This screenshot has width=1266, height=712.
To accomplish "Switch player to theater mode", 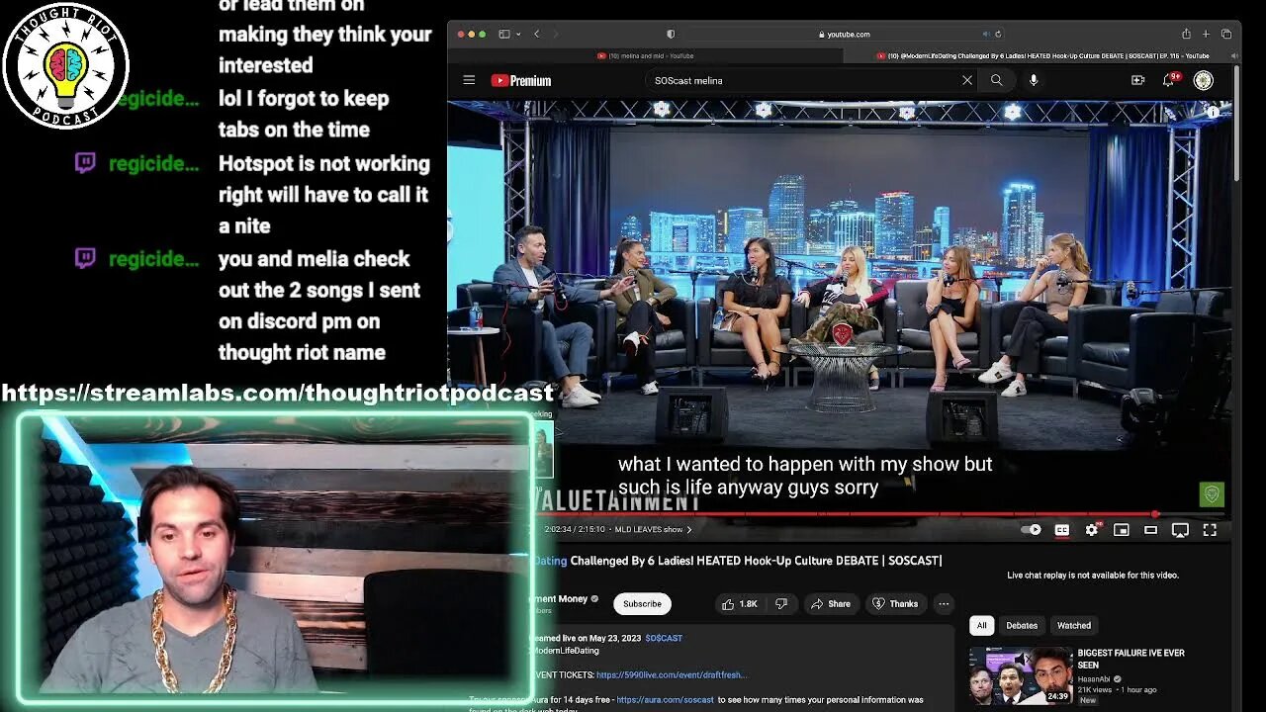I will pos(1150,530).
